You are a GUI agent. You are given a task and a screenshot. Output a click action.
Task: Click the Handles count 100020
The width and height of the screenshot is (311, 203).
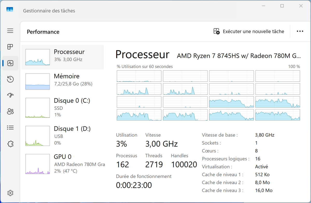pyautogui.click(x=184, y=164)
